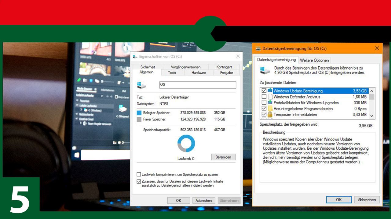Collapse the Creative Cloud section
391x219 pixels.
point(77,118)
